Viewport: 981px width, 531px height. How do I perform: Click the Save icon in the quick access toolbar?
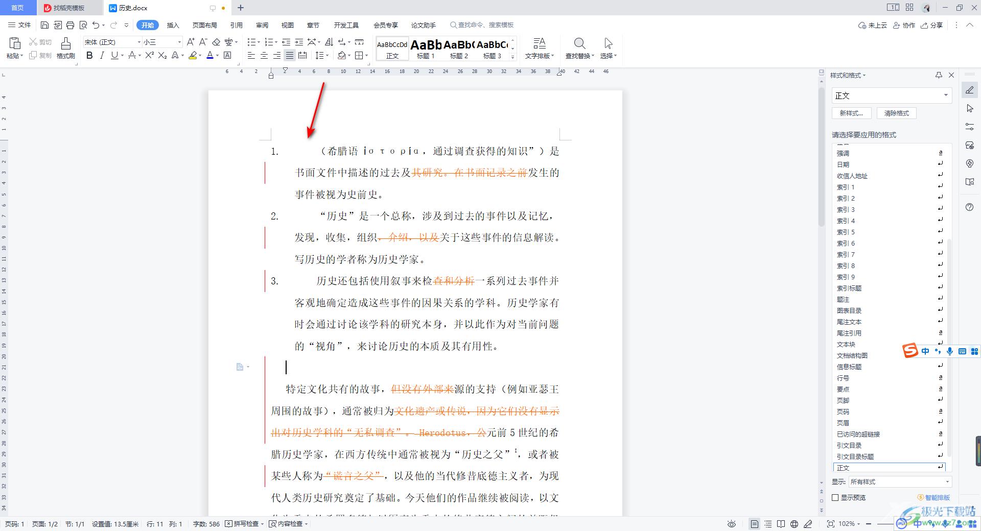click(44, 25)
